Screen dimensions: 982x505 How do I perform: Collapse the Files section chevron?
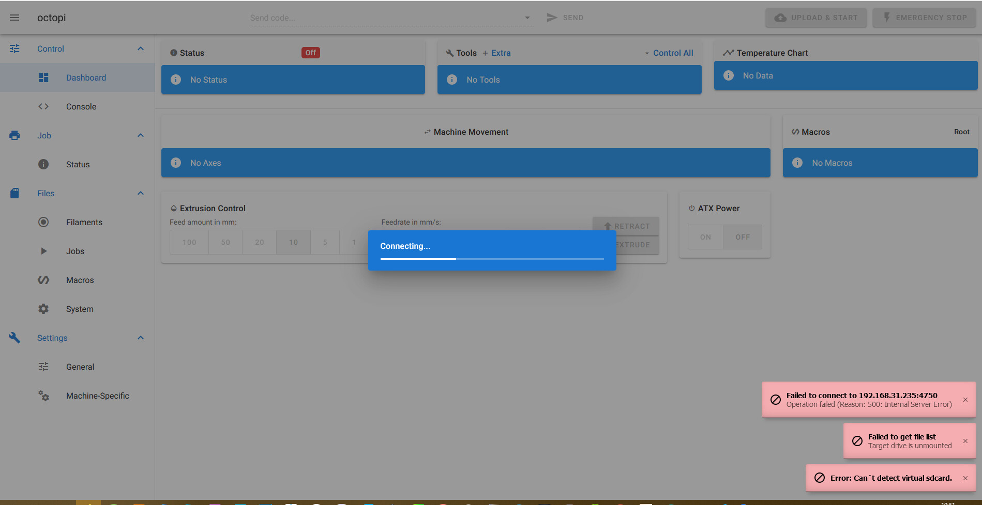[141, 193]
